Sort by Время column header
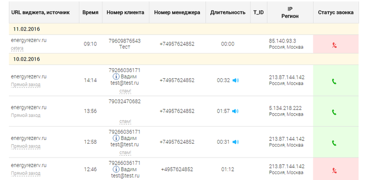The image size is (369, 180). pyautogui.click(x=91, y=12)
